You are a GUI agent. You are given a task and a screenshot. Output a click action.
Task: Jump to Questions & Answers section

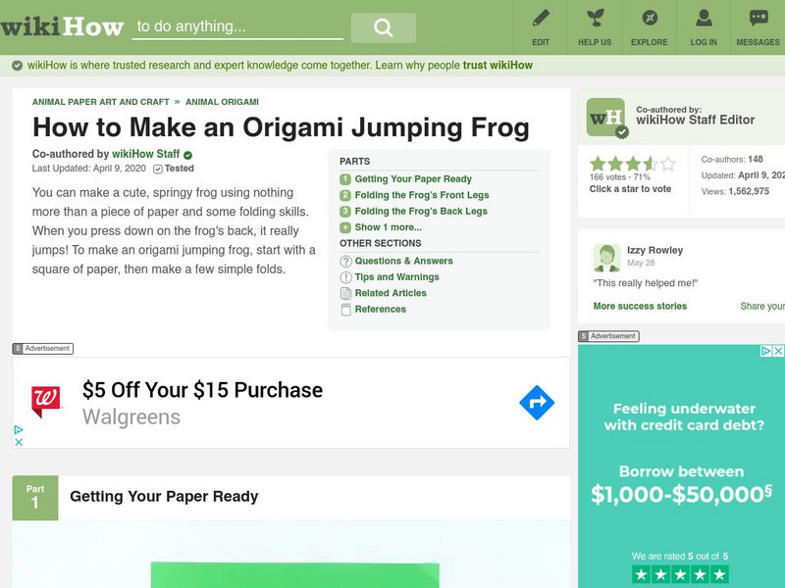coord(403,262)
